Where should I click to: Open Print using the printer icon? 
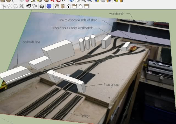coord(42,6)
